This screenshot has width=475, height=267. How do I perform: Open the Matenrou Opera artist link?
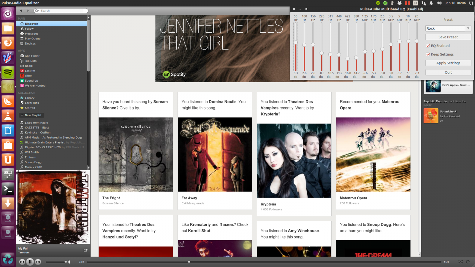click(x=353, y=198)
